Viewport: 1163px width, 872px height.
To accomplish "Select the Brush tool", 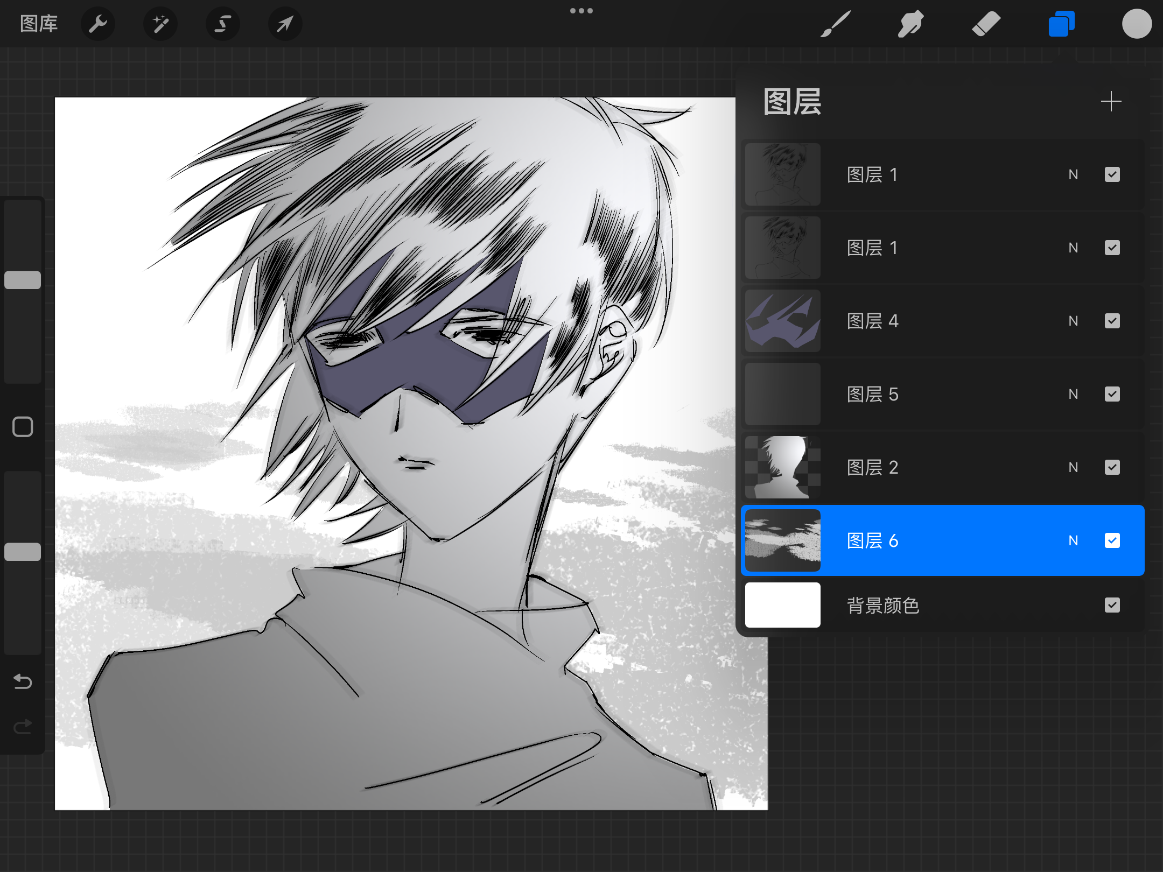I will (x=835, y=24).
